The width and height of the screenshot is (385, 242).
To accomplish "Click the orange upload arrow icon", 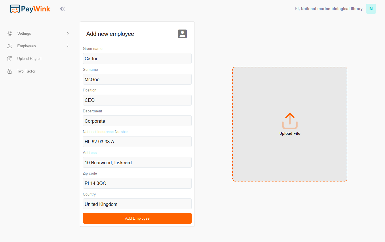I will point(290,121).
